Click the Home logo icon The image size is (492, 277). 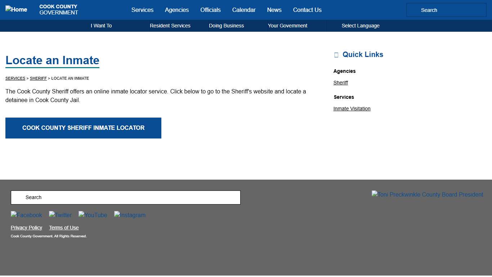point(16,9)
